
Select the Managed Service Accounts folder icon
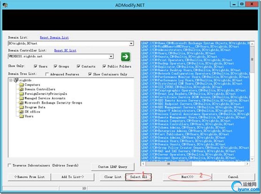point(21,98)
